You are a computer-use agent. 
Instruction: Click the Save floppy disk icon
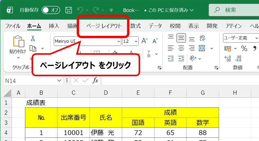coord(69,10)
